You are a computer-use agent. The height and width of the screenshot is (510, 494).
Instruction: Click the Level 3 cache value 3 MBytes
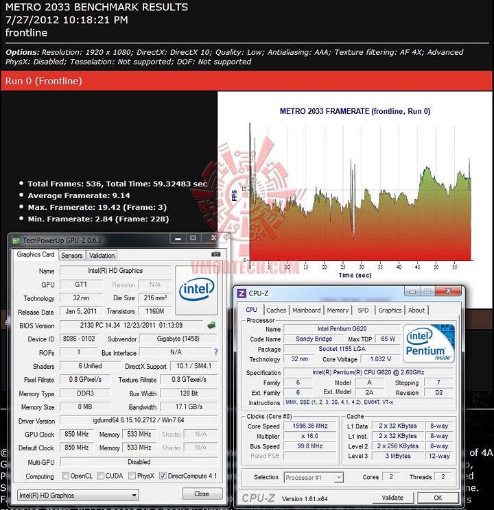(x=398, y=456)
